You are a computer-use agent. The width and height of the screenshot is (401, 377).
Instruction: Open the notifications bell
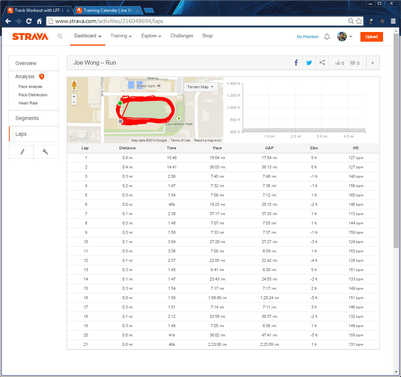tap(327, 37)
